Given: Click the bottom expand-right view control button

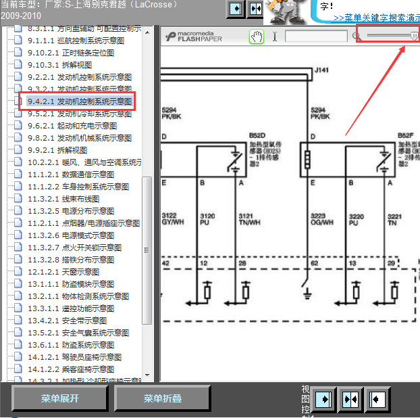Looking at the screenshot, I should [x=323, y=400].
